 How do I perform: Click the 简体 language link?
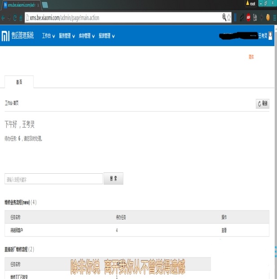(251, 57)
